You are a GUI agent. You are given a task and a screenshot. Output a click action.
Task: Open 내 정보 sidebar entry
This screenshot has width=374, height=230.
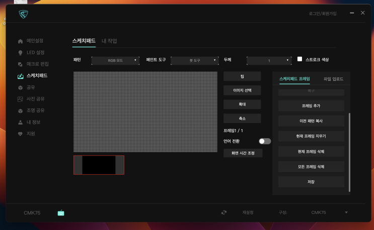tap(33, 122)
